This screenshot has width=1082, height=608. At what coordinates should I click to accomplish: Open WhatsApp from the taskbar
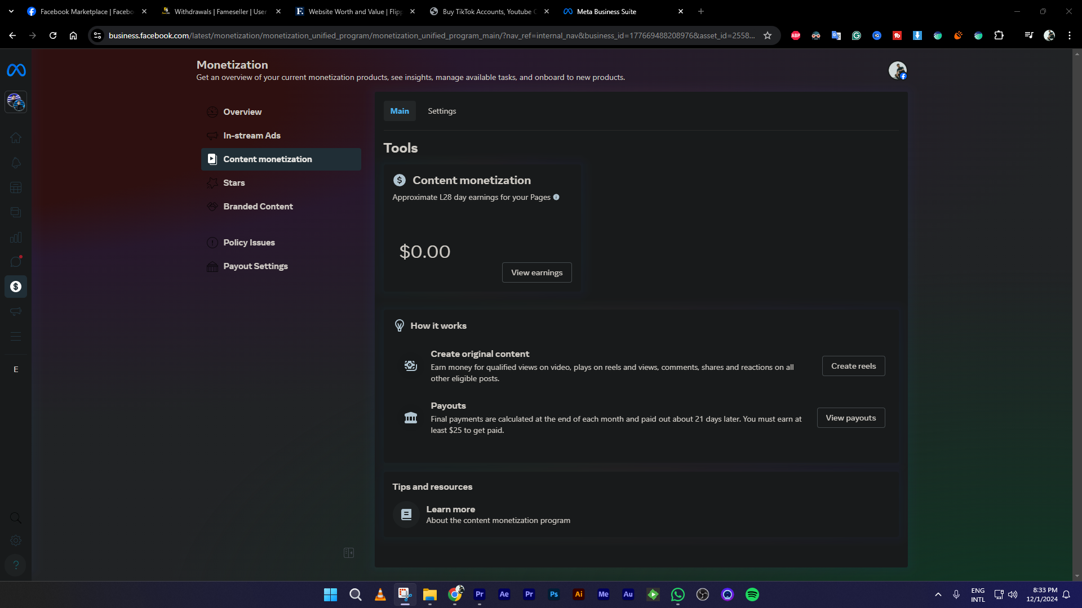[678, 594]
